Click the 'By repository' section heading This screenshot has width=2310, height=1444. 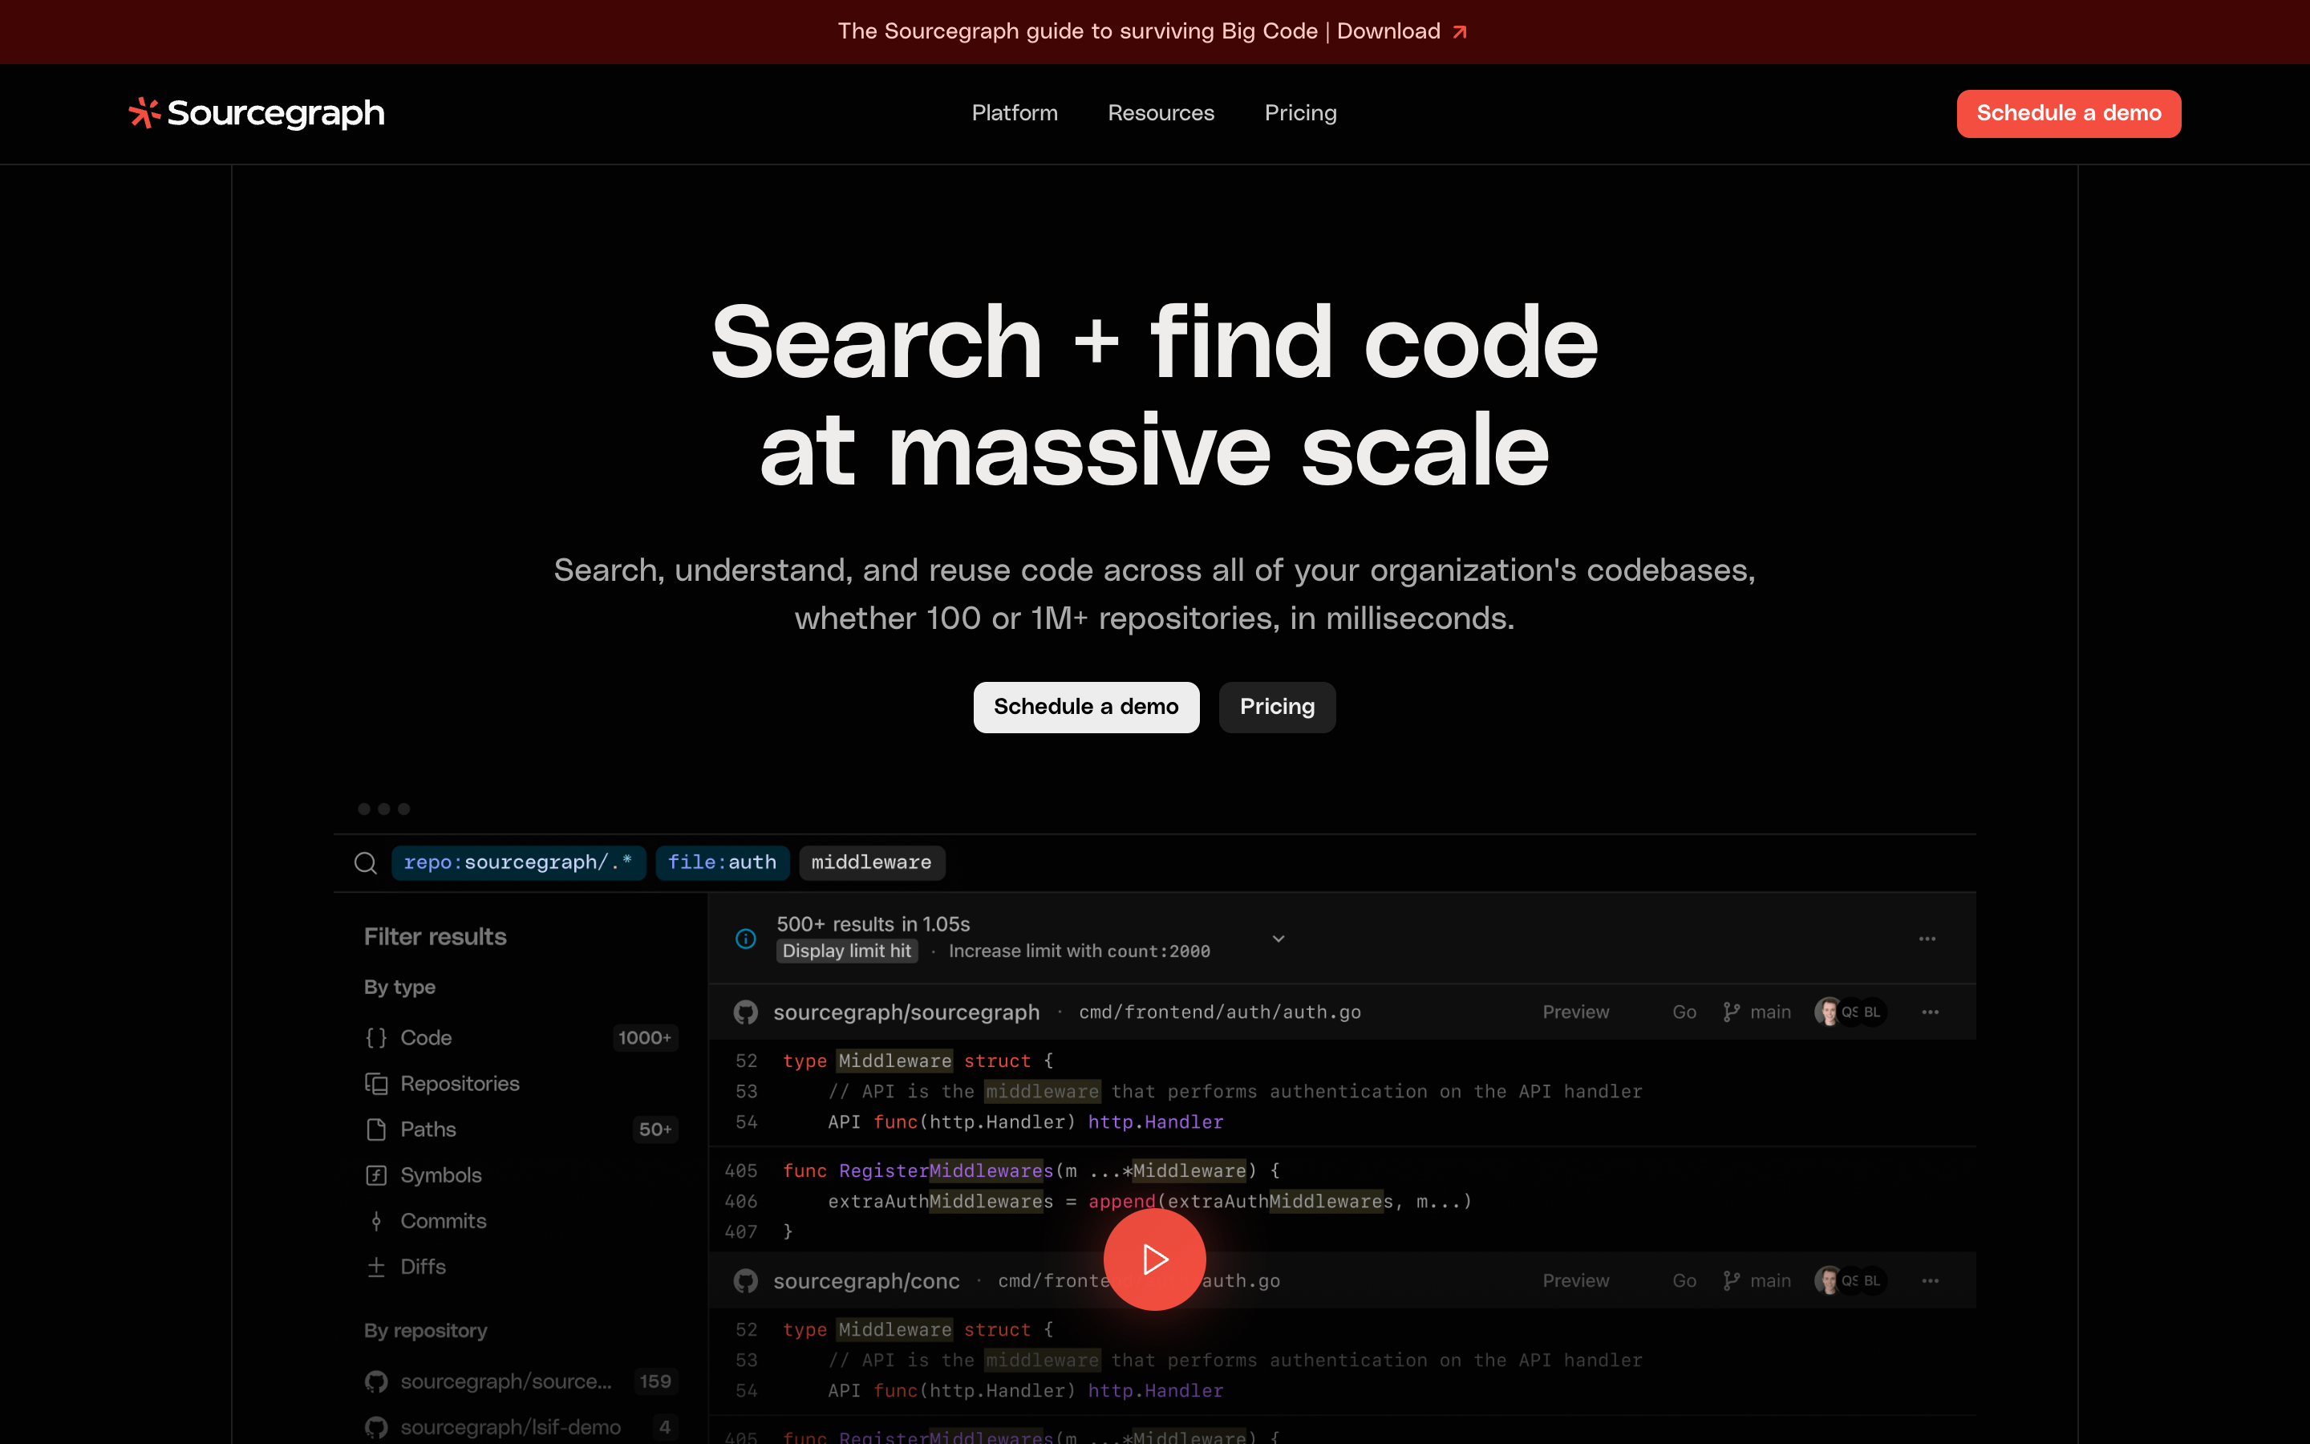(426, 1330)
